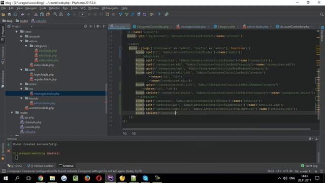
Task: Click the Copy toolbar icon
Action: click(x=42, y=14)
